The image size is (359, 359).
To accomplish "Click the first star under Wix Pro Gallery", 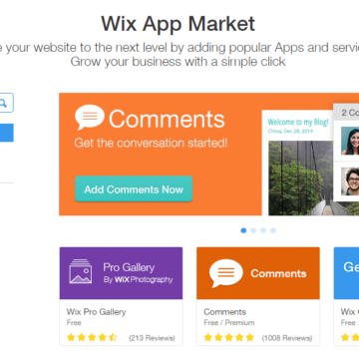I will click(71, 338).
